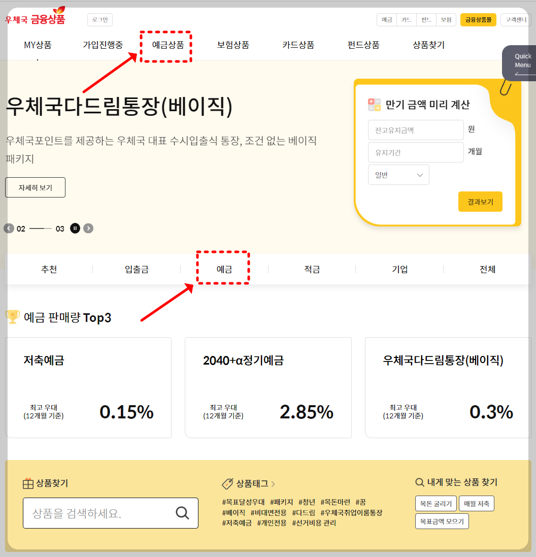Select the 입출금 tab
This screenshot has width=536, height=557.
(x=137, y=269)
